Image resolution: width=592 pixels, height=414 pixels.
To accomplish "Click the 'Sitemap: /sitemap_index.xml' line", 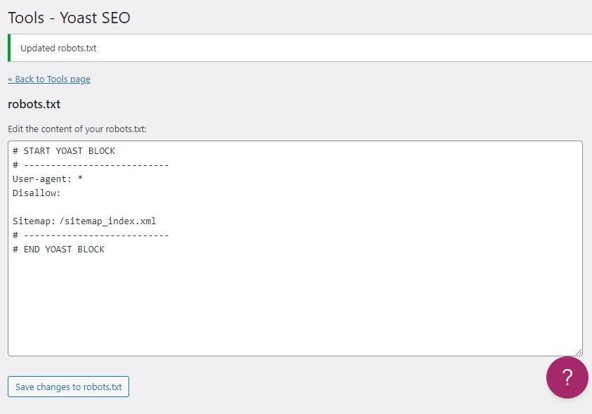I will (84, 221).
